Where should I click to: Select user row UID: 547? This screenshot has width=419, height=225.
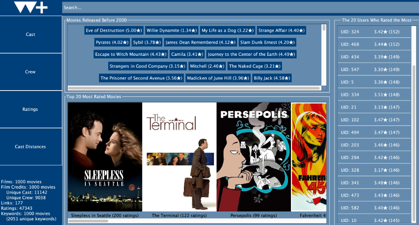click(374, 69)
